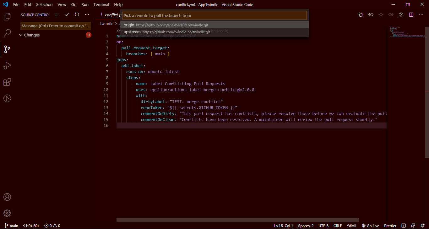Viewport: 429px width, 229px height.
Task: Click the circled git branch icon
Action: (401, 14)
